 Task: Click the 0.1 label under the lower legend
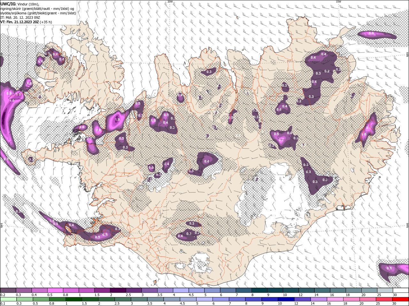click(3, 303)
